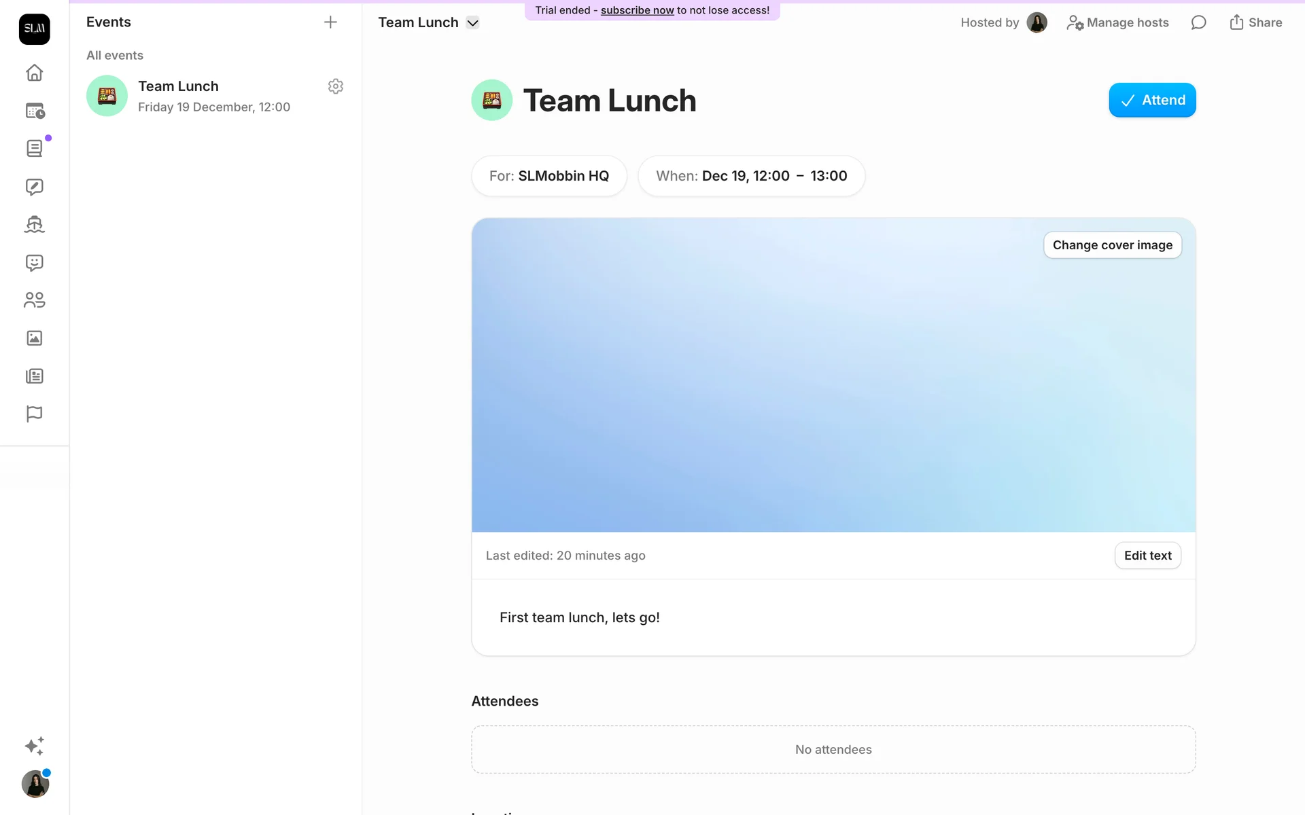1305x815 pixels.
Task: Click the people/members sidebar icon
Action: coord(34,300)
